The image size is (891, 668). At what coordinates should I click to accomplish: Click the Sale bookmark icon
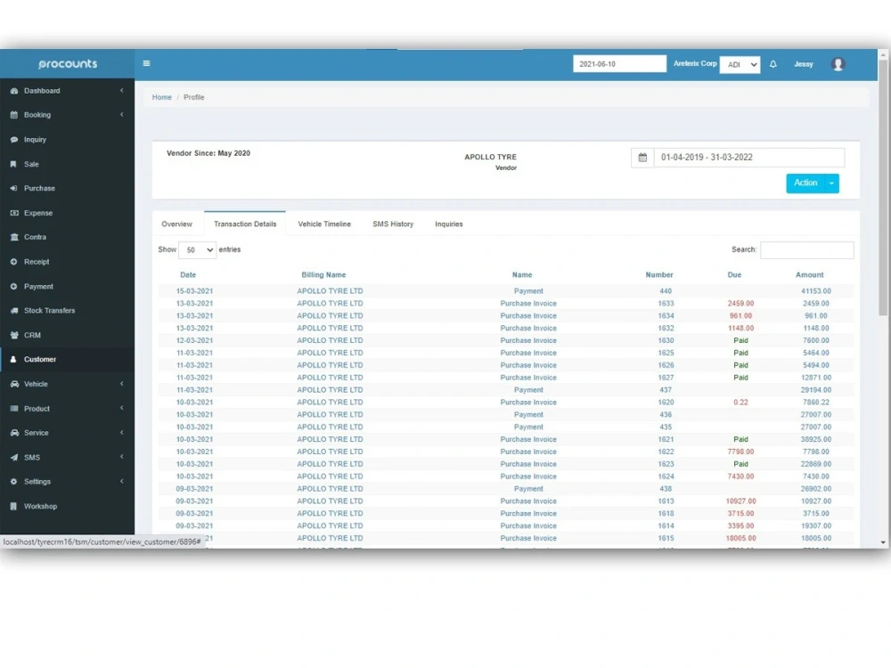tap(14, 164)
